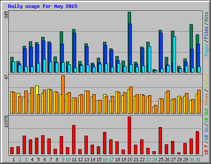Click the tallest red kB bar for day 20
Image resolution: width=211 pixels, height=164 pixels.
coord(129,135)
